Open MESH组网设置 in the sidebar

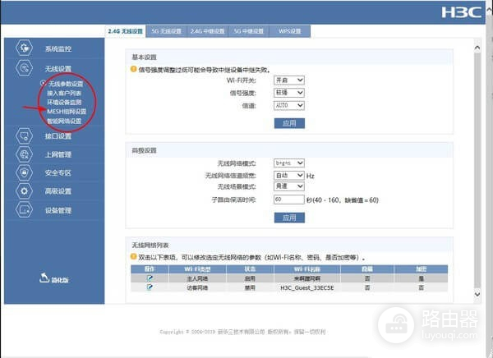pyautogui.click(x=67, y=112)
